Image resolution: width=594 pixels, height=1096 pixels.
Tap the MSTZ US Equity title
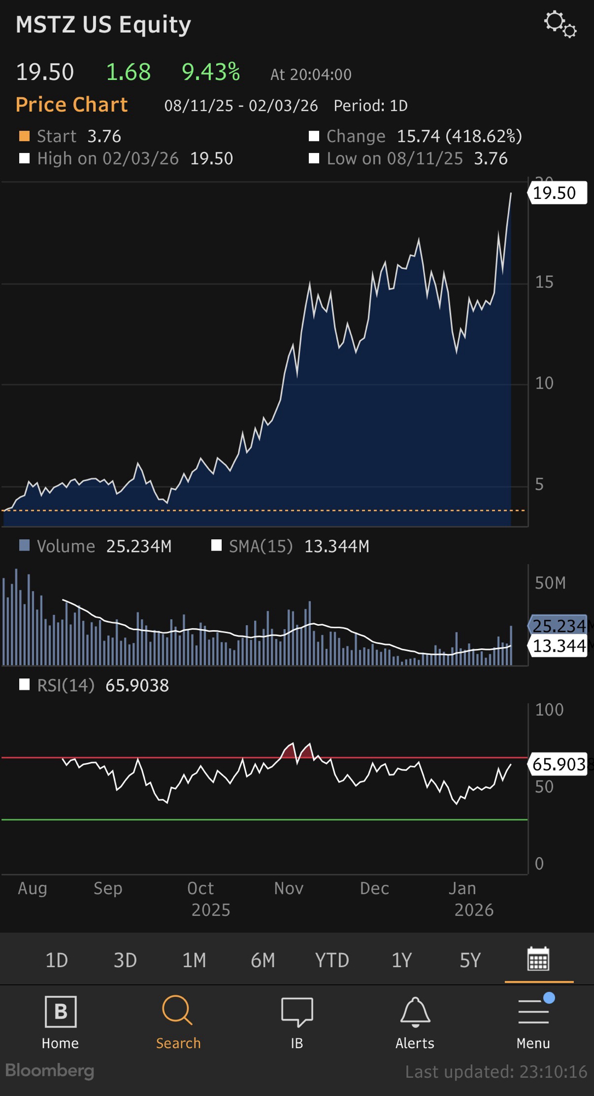tap(103, 25)
